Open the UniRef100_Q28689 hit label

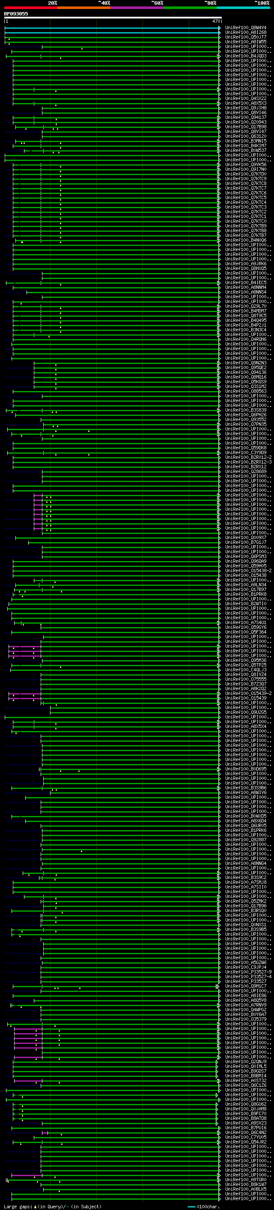pyautogui.click(x=246, y=472)
